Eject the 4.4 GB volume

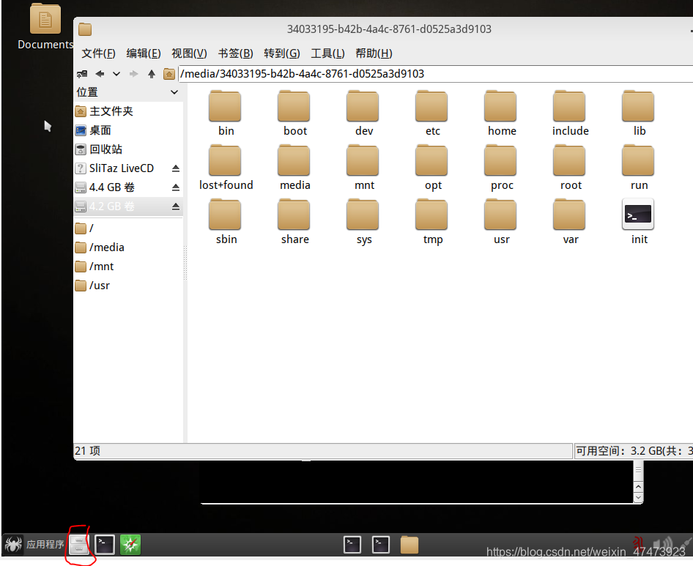point(176,187)
